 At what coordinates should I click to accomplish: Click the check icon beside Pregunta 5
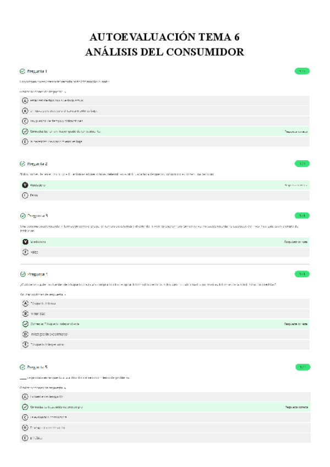coord(22,367)
